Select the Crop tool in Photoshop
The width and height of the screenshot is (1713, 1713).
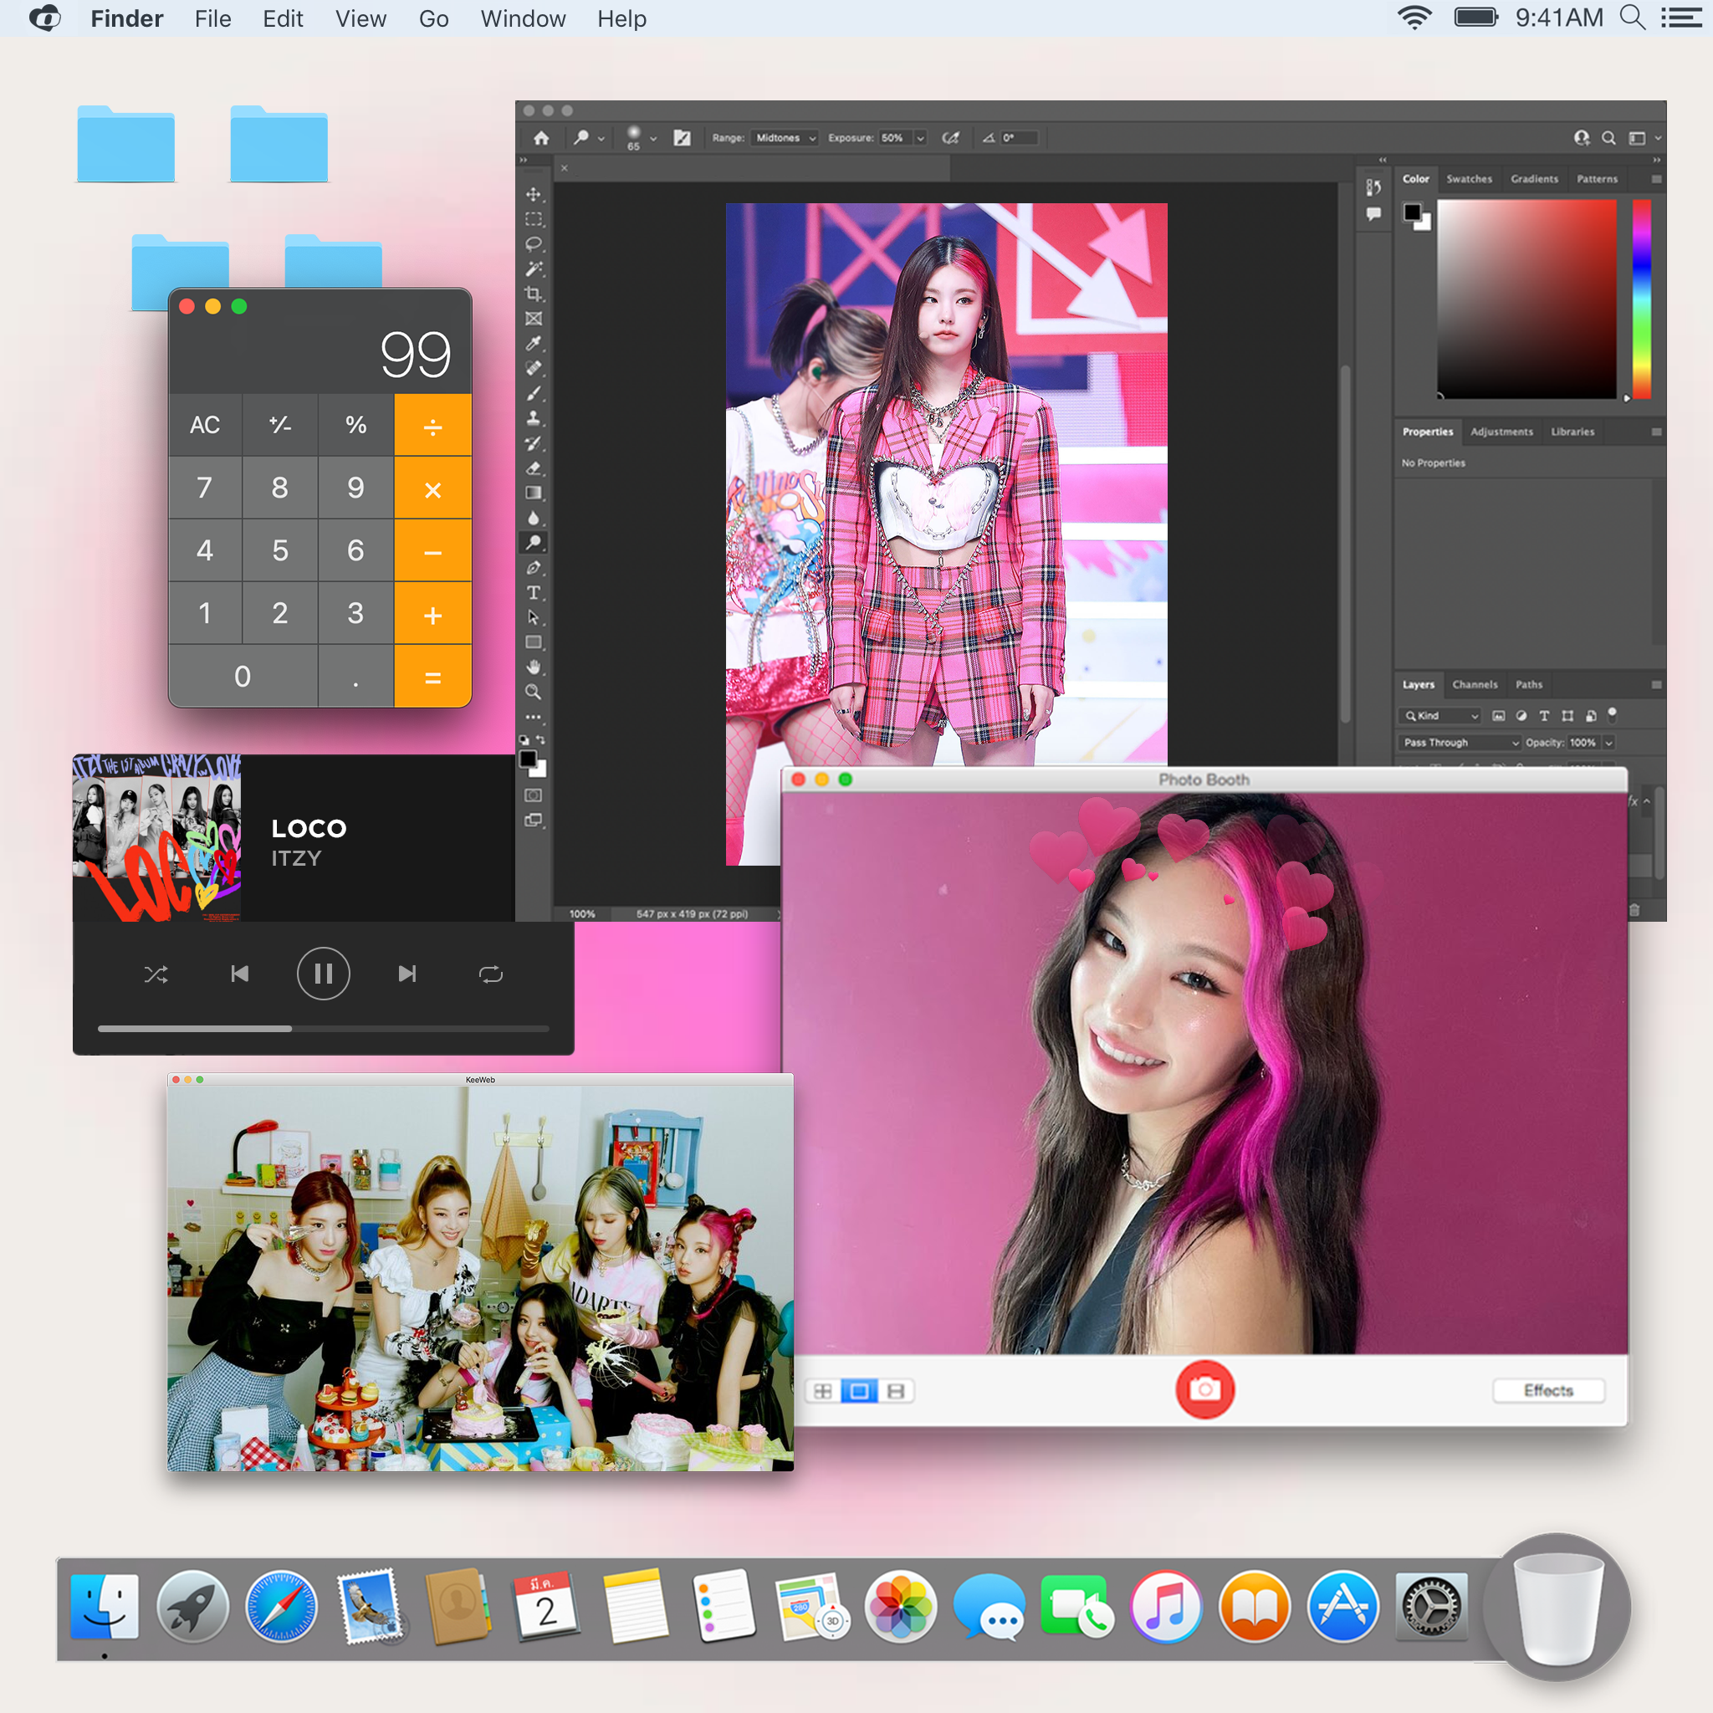click(x=533, y=294)
